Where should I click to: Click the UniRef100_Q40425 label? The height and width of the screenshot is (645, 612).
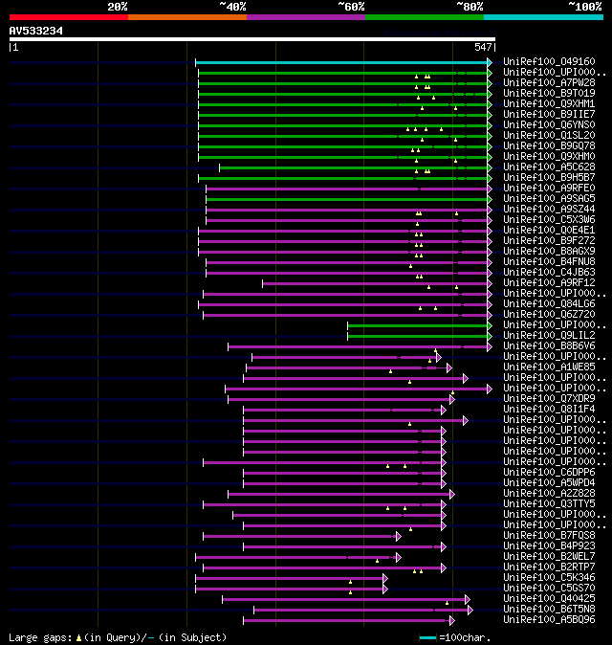(x=549, y=598)
